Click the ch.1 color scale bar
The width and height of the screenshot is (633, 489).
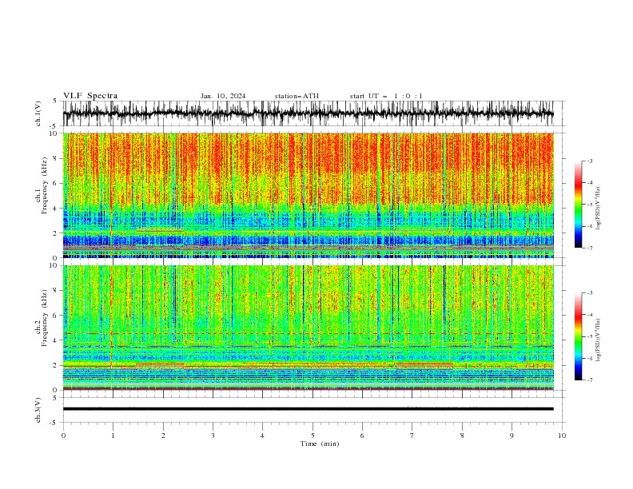[x=578, y=205]
